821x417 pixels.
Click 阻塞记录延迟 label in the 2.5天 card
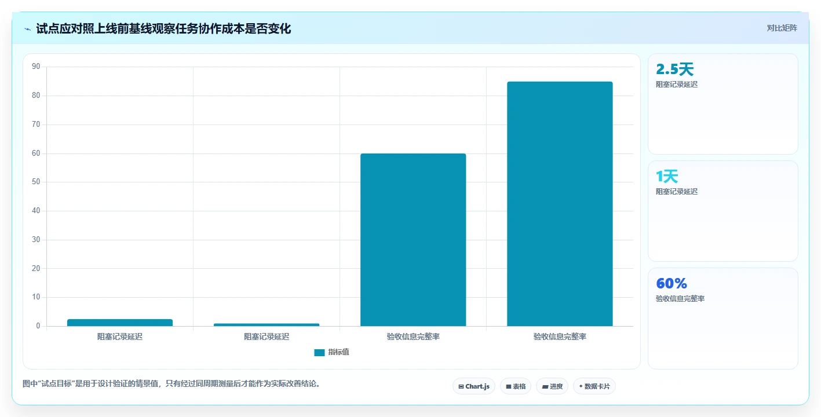tap(677, 85)
